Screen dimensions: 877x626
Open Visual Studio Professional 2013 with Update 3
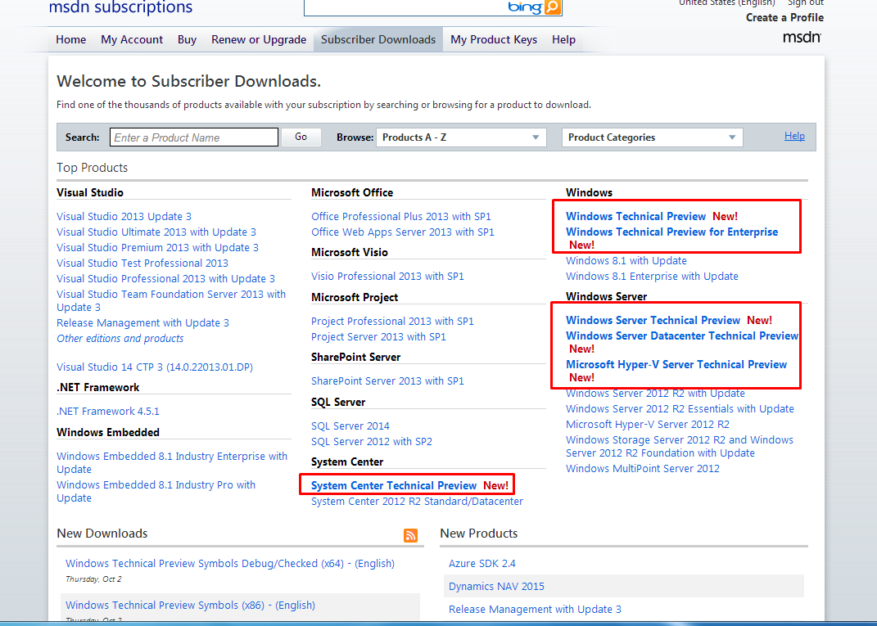(166, 279)
